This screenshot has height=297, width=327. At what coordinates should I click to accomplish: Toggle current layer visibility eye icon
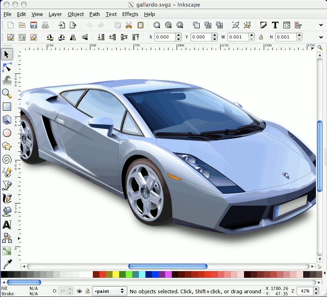(80, 291)
